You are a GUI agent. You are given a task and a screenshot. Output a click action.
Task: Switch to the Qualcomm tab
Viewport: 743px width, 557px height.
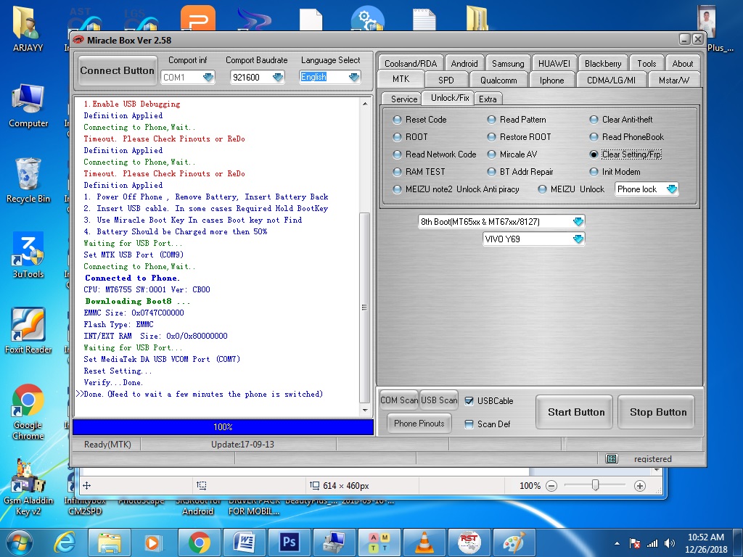498,80
